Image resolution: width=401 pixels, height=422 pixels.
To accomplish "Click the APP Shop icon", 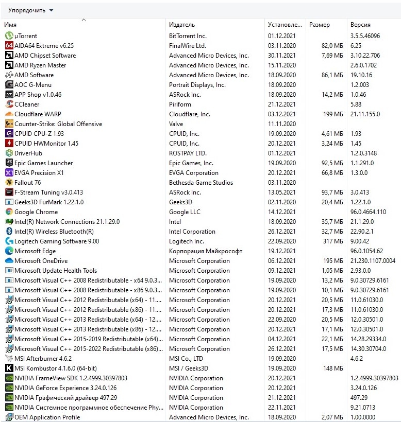I will tap(9, 95).
